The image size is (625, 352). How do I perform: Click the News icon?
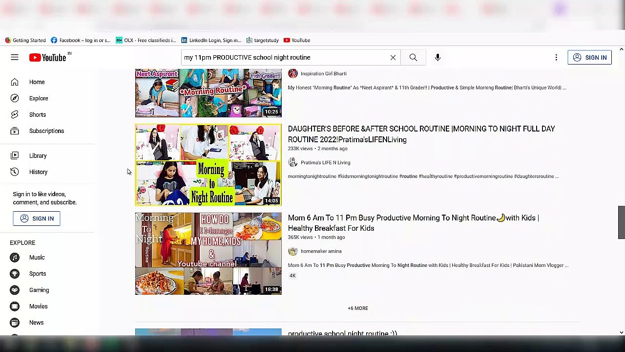(x=15, y=323)
